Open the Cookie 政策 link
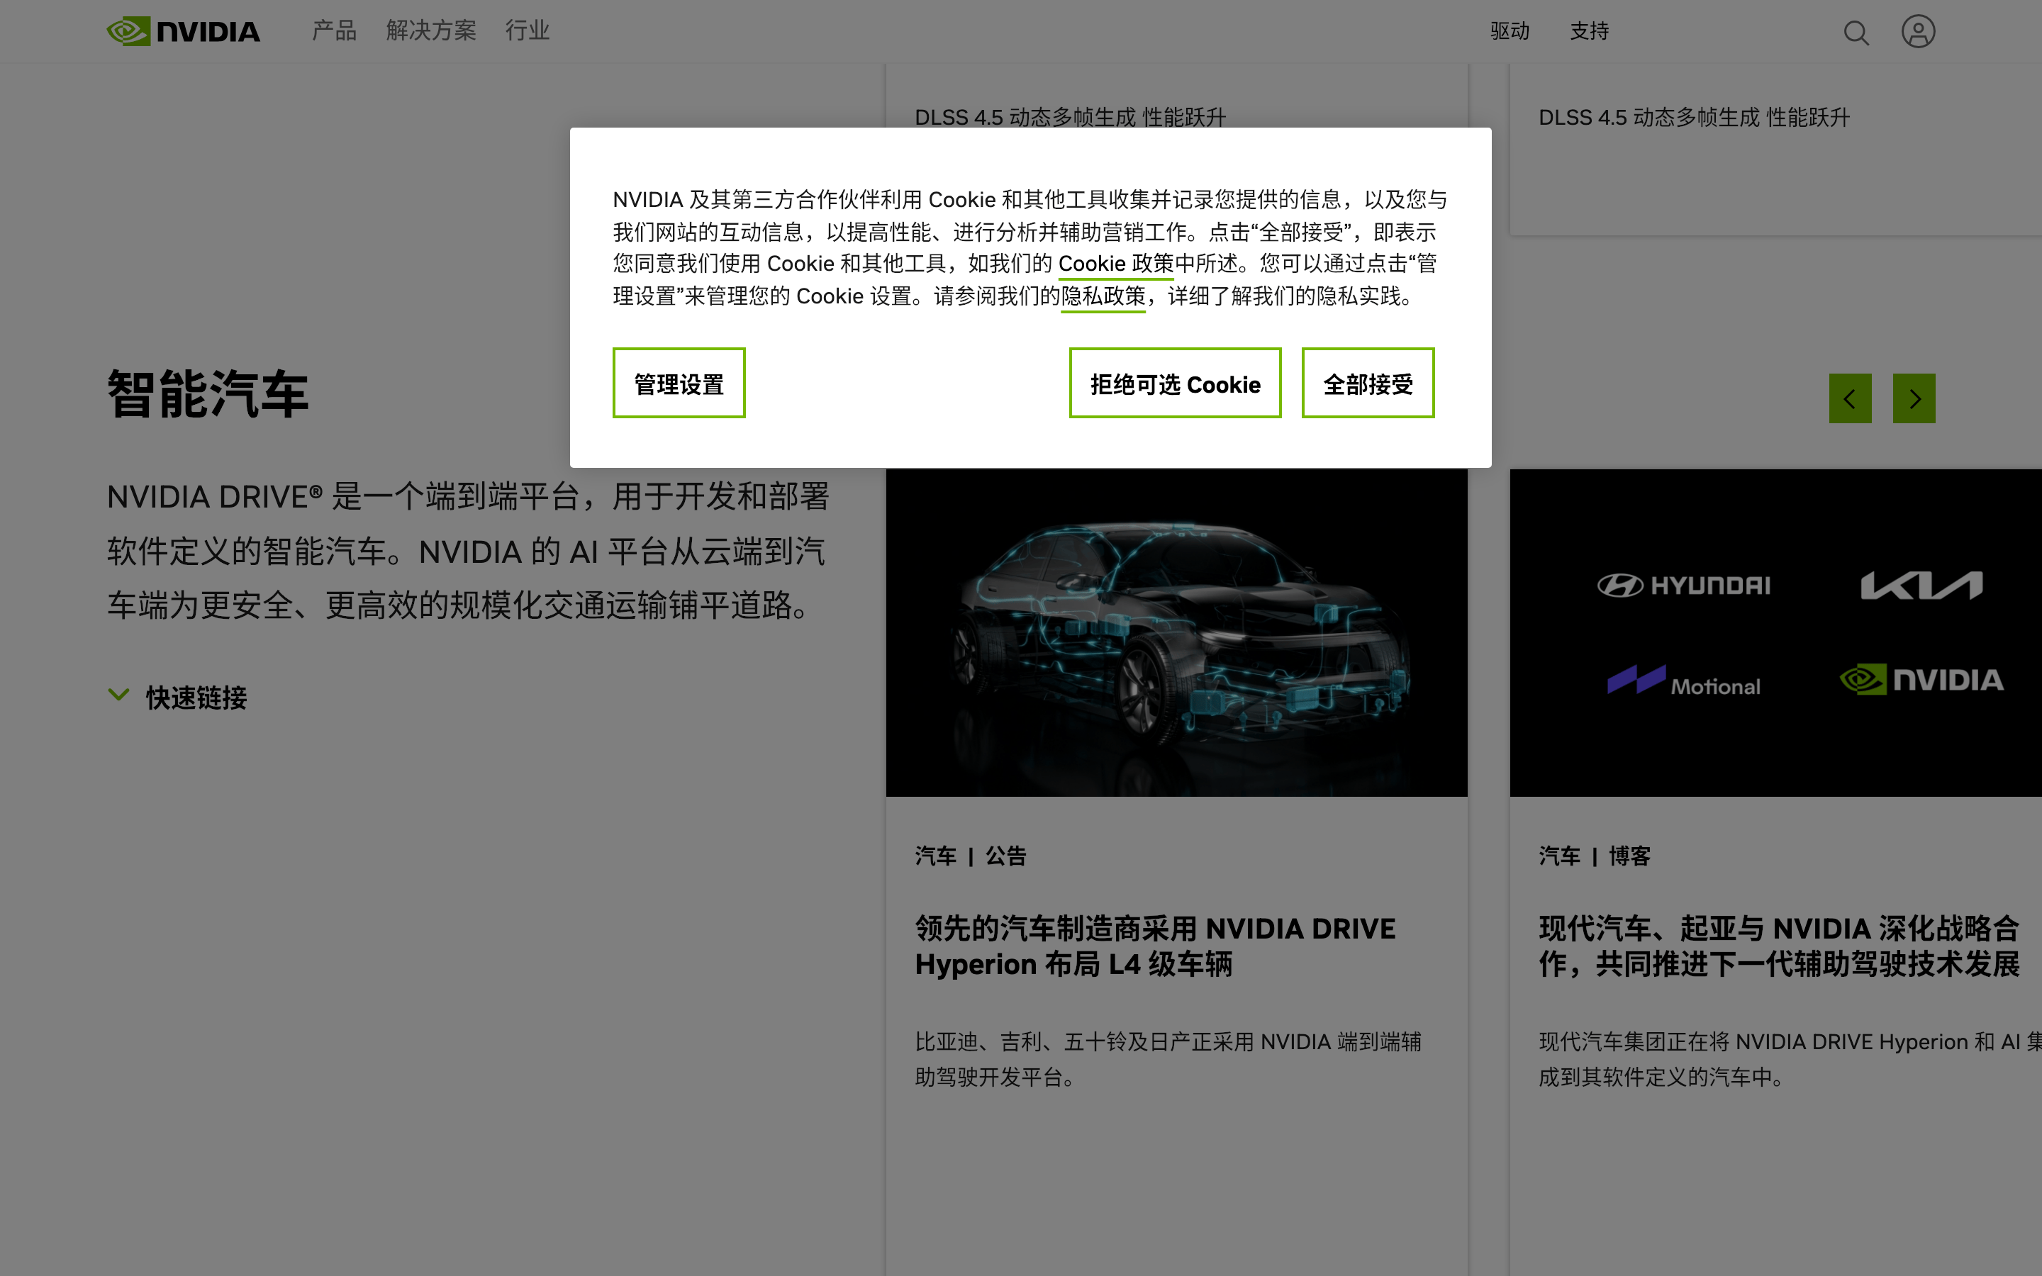This screenshot has height=1276, width=2042. click(1115, 264)
